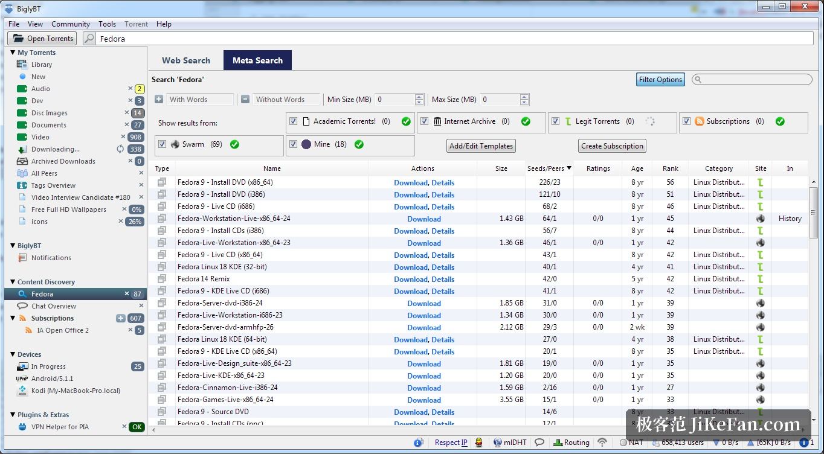Sort by the Seeds/Peers column header
The height and width of the screenshot is (454, 824).
pyautogui.click(x=549, y=168)
